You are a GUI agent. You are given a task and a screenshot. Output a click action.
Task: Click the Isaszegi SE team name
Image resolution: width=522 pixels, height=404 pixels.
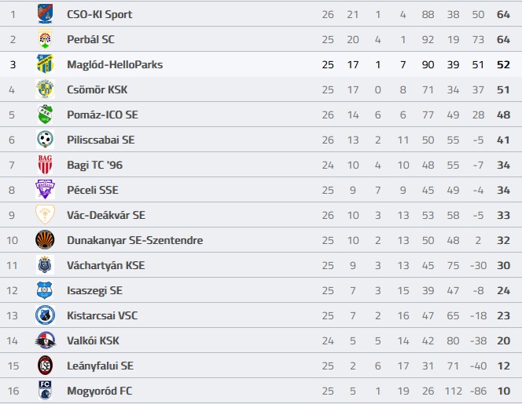click(x=94, y=290)
